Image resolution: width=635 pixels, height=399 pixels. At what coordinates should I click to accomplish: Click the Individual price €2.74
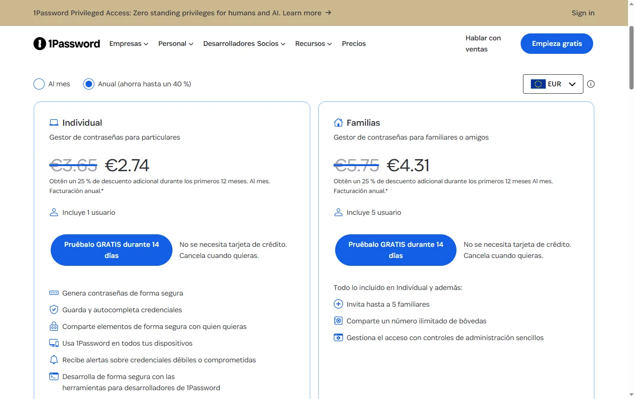(x=127, y=165)
